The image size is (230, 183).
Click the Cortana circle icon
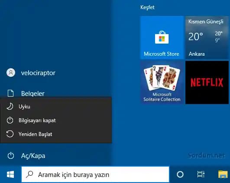tap(180, 174)
